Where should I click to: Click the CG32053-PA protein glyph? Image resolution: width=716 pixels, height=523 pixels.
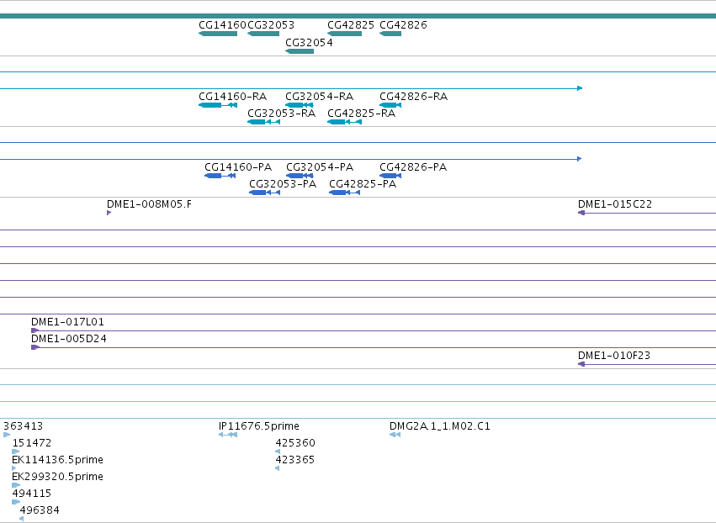coord(264,193)
